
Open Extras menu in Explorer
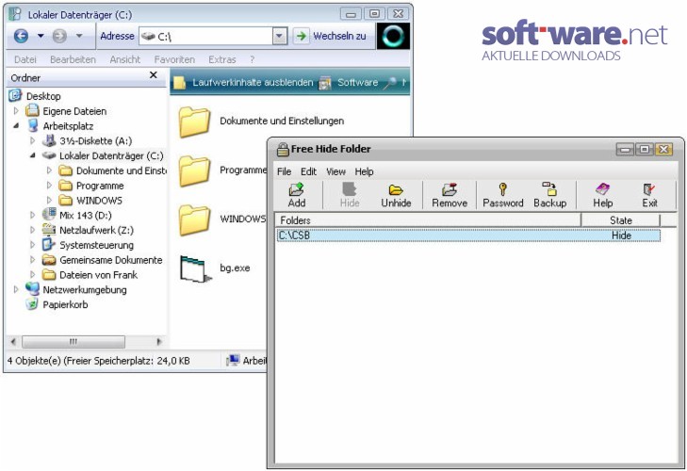(221, 59)
